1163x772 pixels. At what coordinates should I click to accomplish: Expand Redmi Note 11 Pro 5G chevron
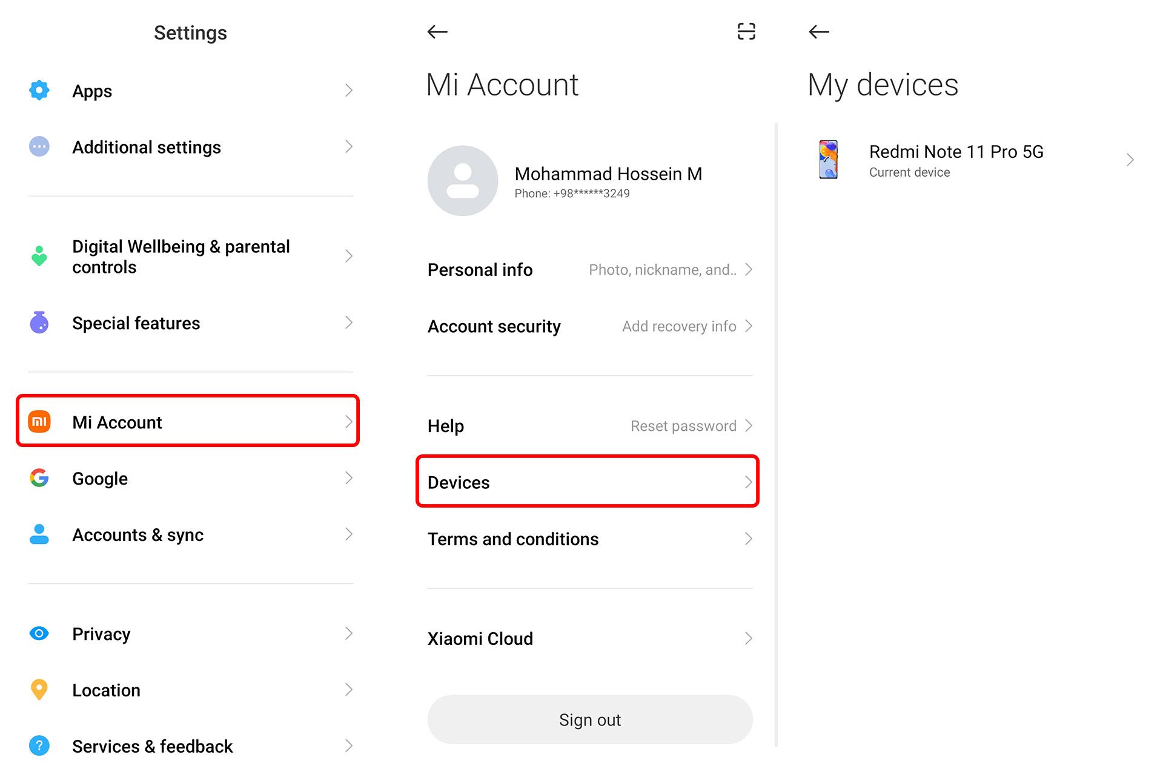(x=1130, y=160)
